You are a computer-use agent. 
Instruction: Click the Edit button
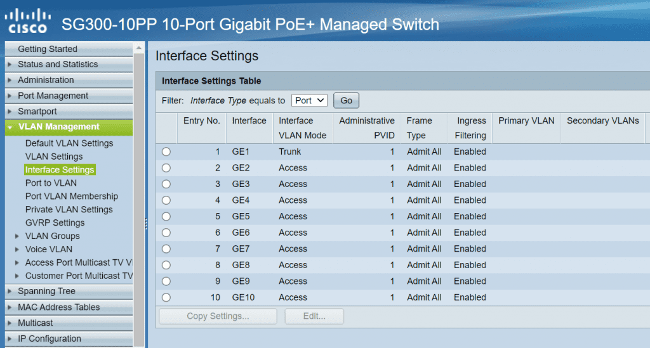(x=314, y=316)
